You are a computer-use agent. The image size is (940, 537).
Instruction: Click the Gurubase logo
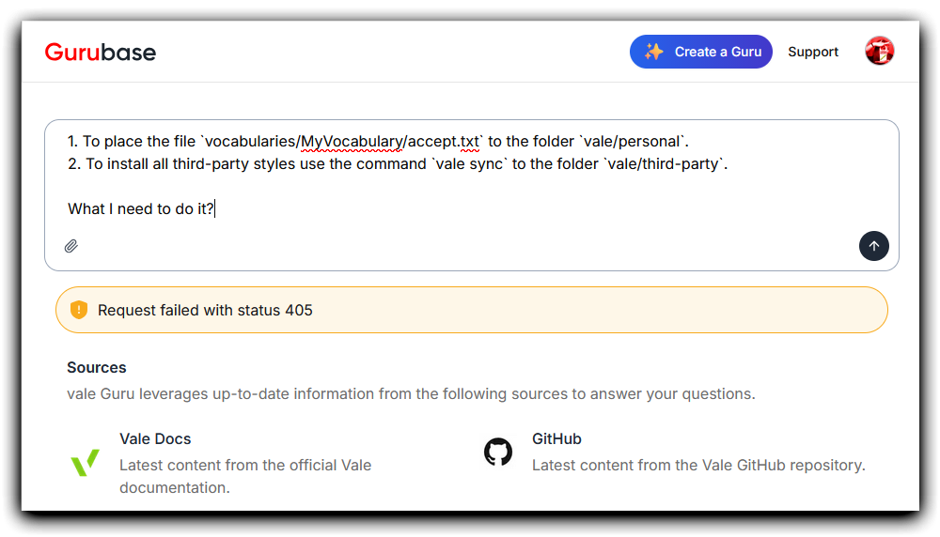click(101, 53)
